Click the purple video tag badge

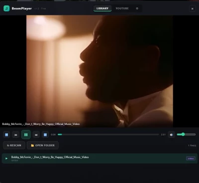[191, 158]
